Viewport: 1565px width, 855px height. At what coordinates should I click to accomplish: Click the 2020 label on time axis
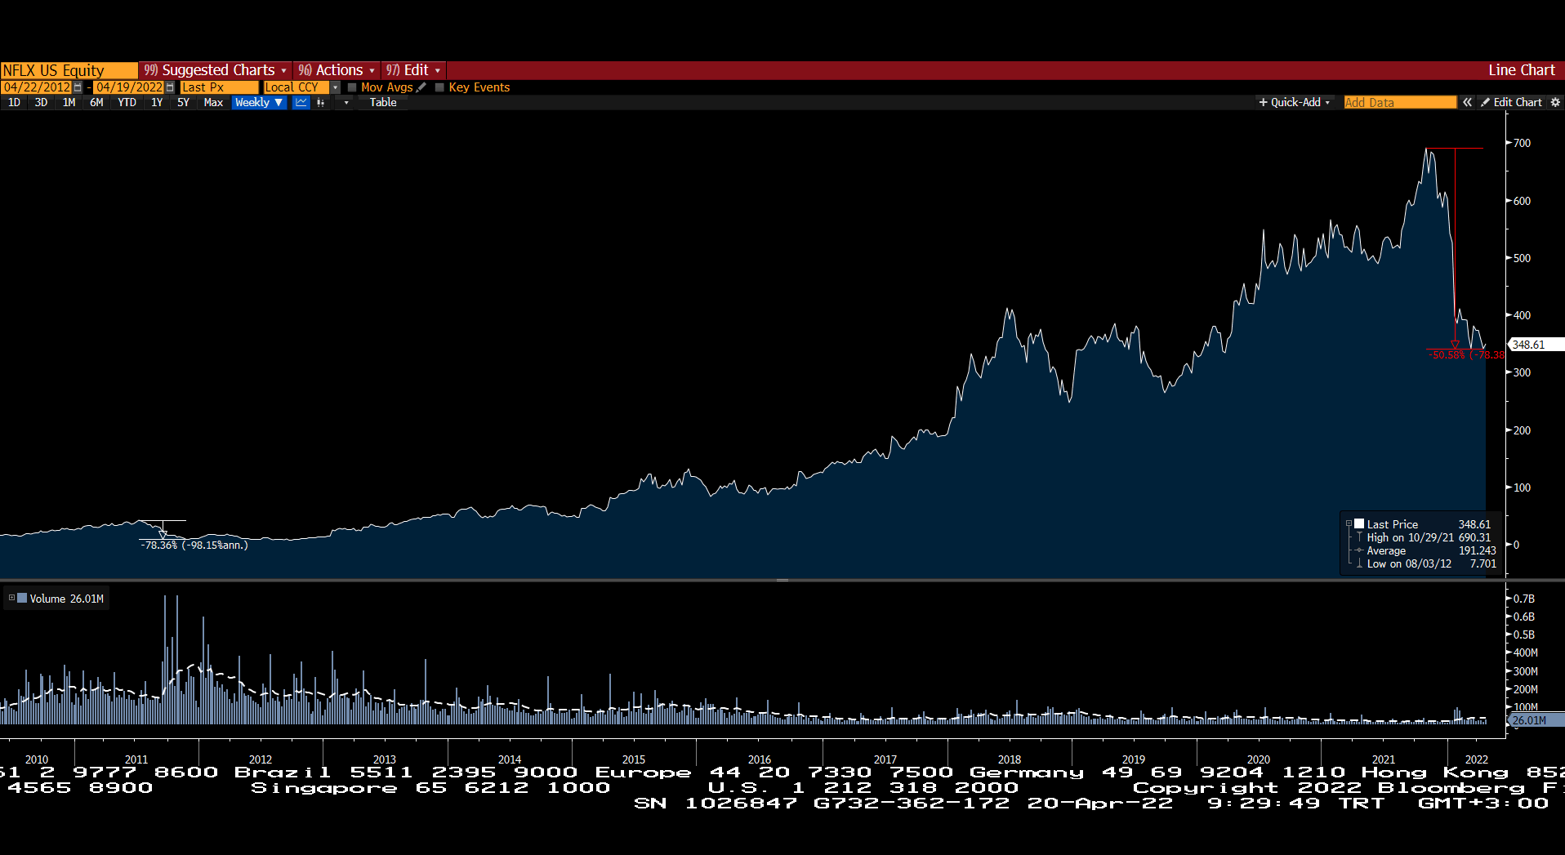[x=1259, y=759]
